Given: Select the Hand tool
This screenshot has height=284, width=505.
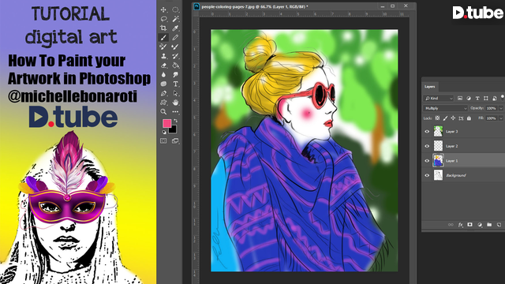Looking at the screenshot, I should [x=175, y=103].
